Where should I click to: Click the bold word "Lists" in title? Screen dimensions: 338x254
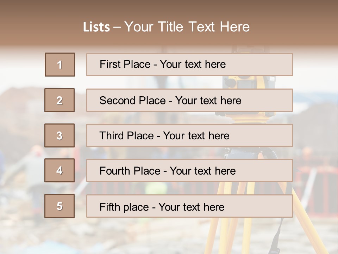(96, 27)
